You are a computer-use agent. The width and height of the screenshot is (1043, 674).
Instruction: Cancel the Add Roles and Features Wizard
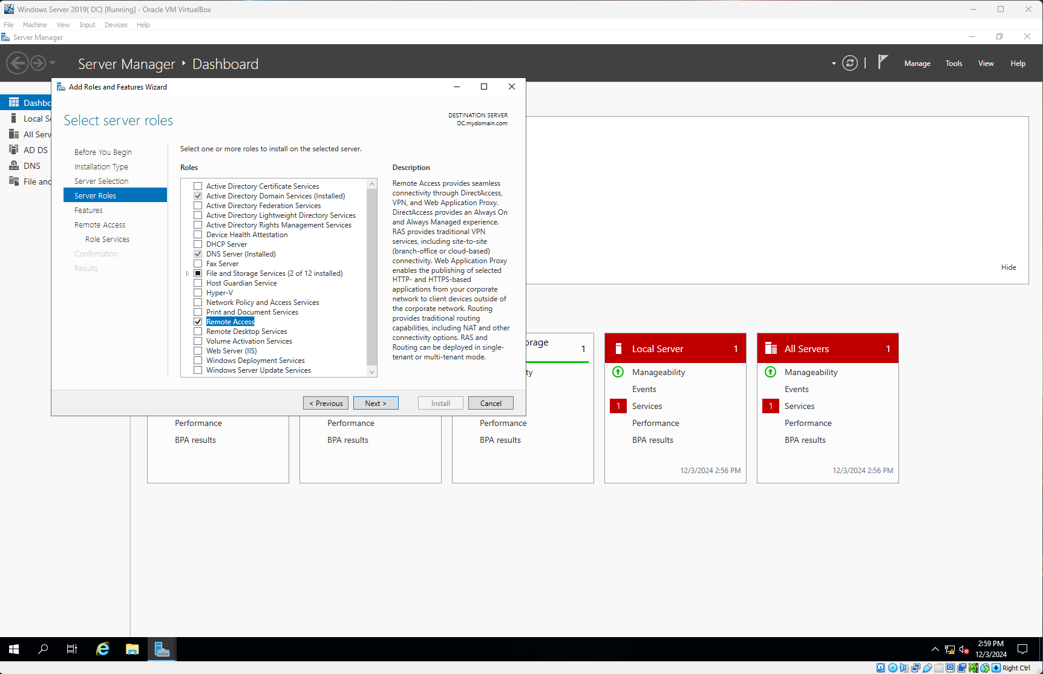491,403
